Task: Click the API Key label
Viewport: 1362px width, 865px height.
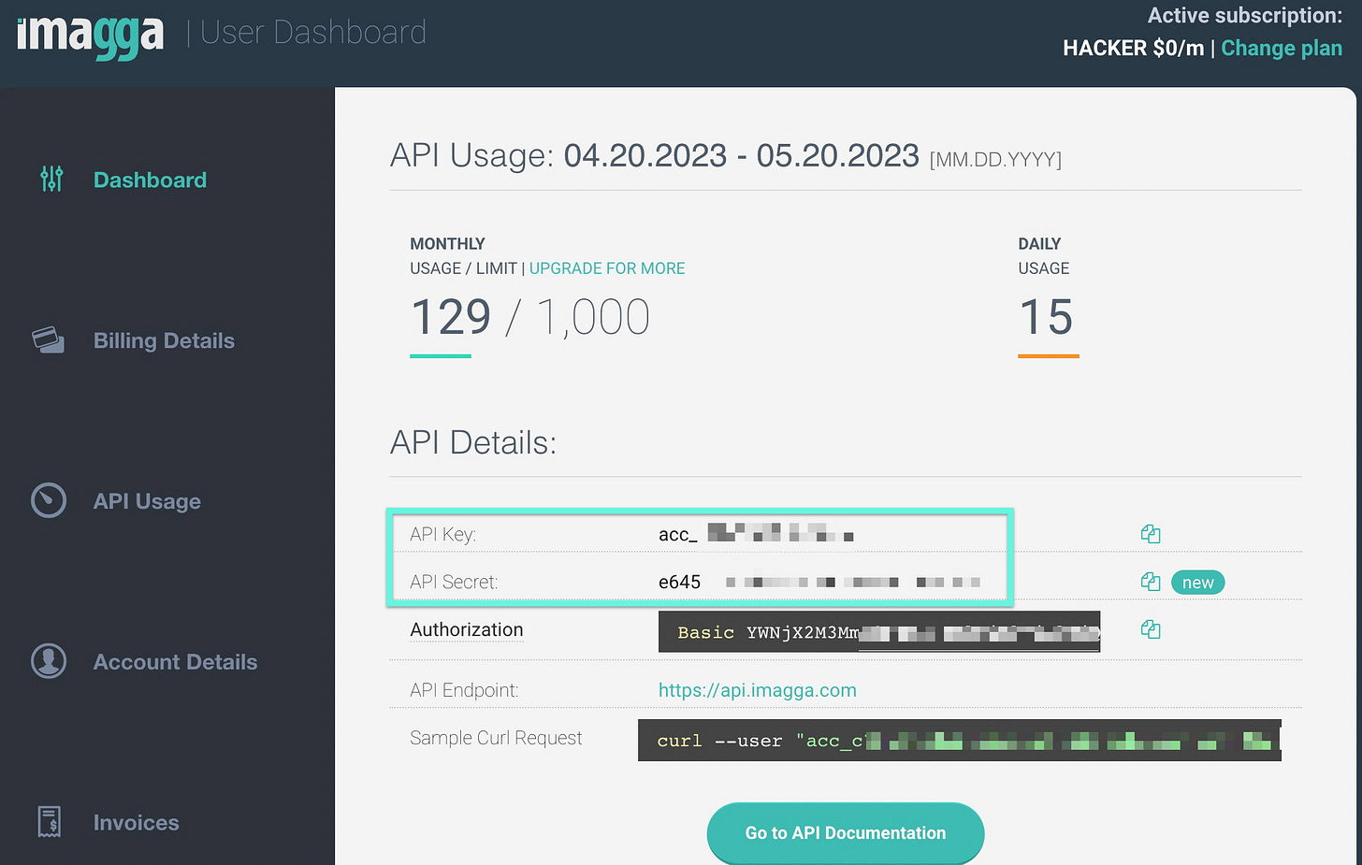Action: coord(442,534)
